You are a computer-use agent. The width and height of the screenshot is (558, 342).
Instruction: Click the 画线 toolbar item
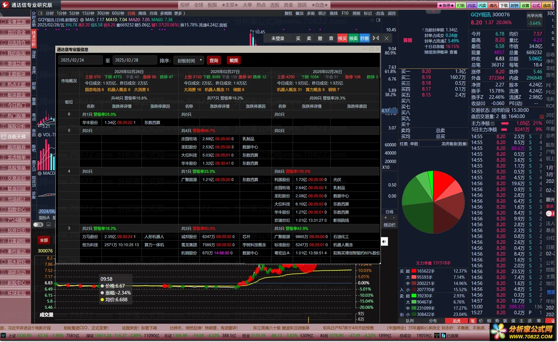pos(334,13)
